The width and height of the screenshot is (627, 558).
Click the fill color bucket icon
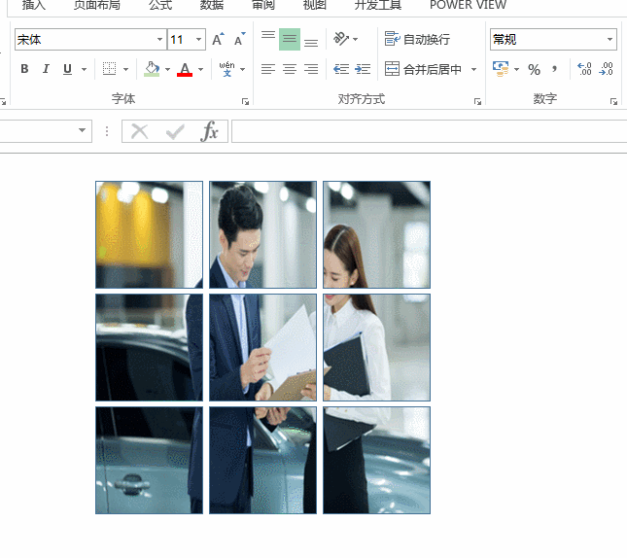151,69
